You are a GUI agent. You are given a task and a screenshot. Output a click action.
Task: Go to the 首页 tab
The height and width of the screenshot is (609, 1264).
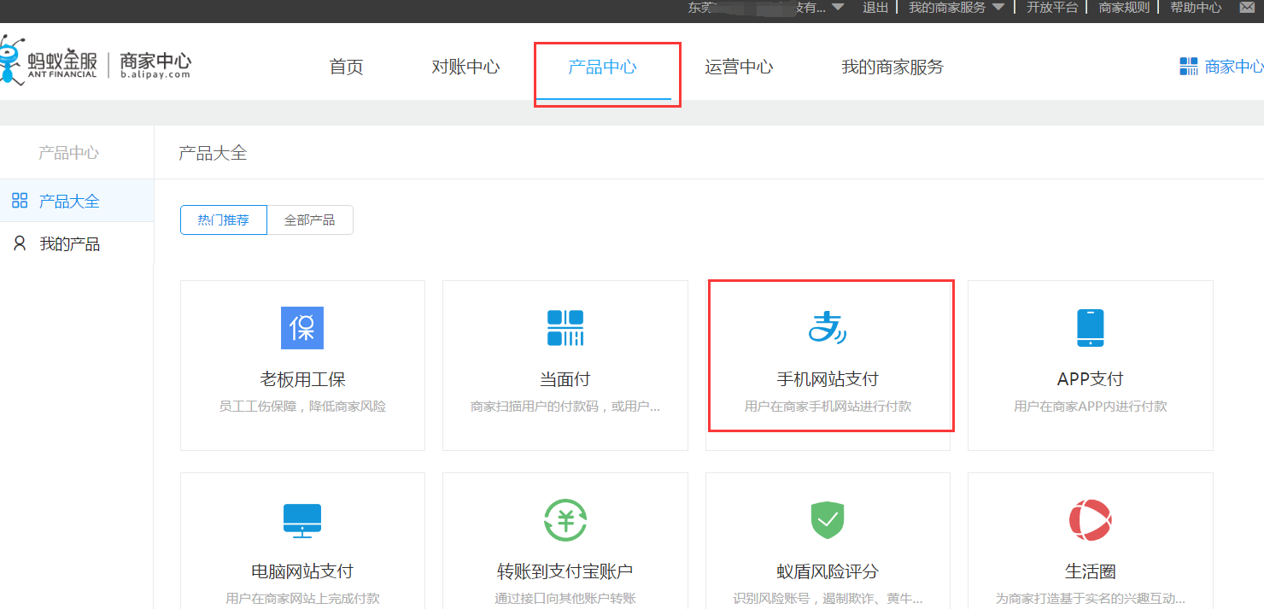[346, 67]
